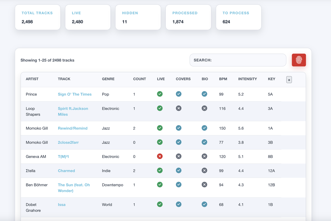Screen dimensions: 331x221
Task: Open the table settings gear icon
Action: pyautogui.click(x=289, y=80)
